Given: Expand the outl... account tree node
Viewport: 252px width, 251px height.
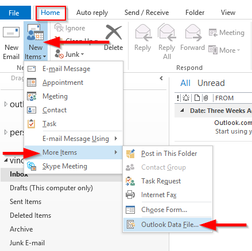Looking at the screenshot, I should 6,104.
